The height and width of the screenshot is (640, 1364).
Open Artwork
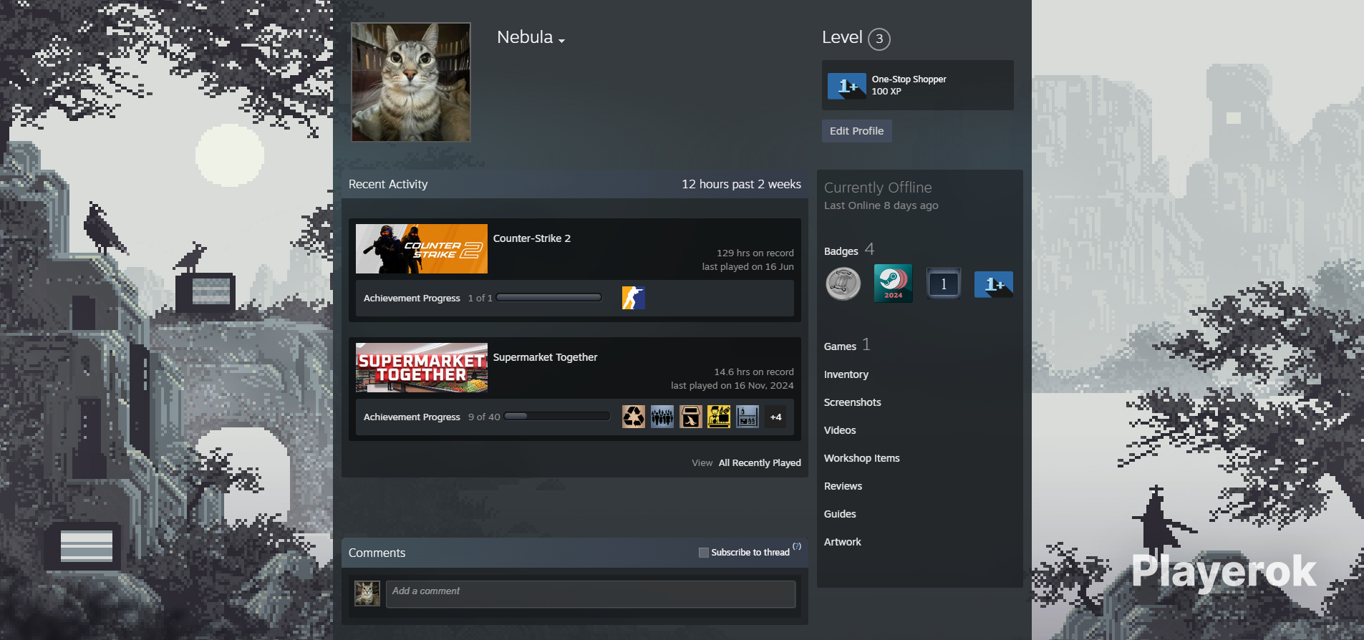tap(843, 542)
